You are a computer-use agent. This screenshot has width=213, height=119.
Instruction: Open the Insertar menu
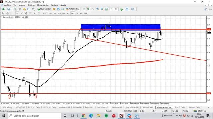(22, 5)
